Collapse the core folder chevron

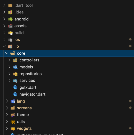click(7, 53)
